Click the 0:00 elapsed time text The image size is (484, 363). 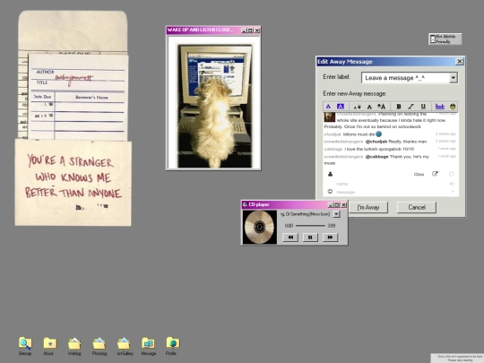click(289, 226)
